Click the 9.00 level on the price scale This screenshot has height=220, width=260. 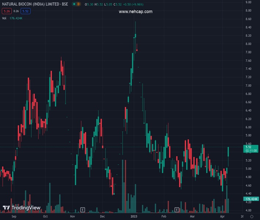(248, 2)
